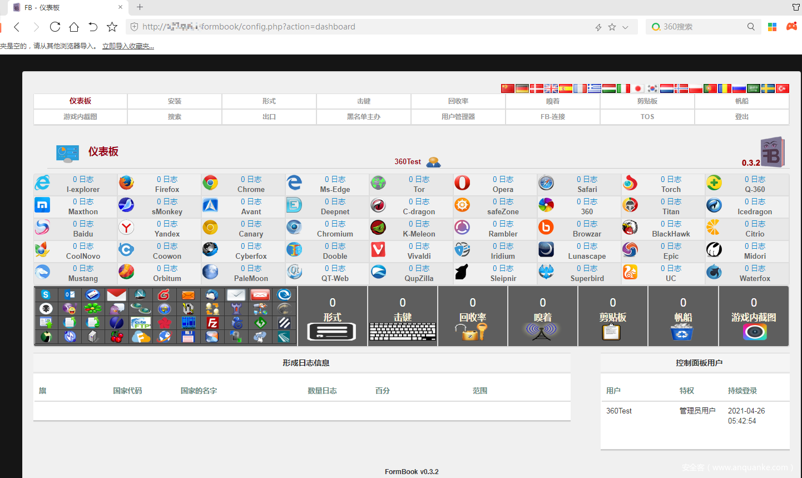Open the 仪表板 dashboard tab

pos(81,101)
